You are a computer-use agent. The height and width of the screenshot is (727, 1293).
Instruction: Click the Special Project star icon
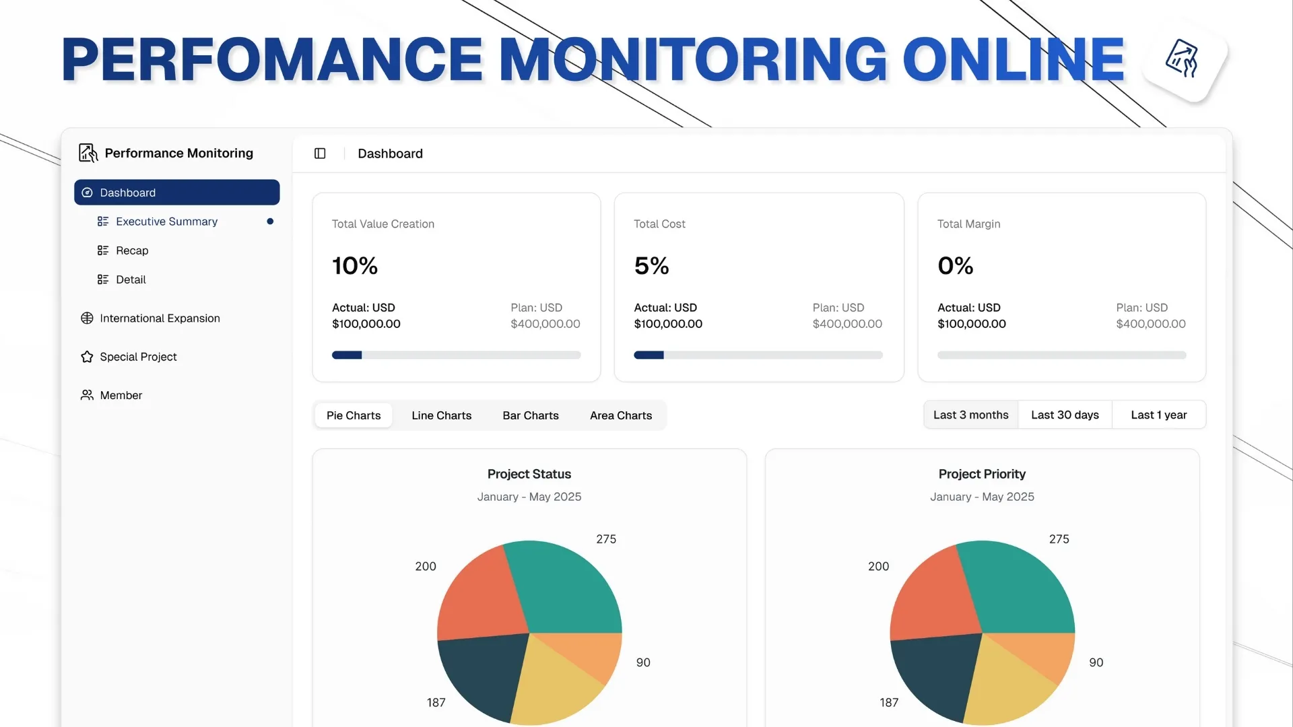click(87, 357)
